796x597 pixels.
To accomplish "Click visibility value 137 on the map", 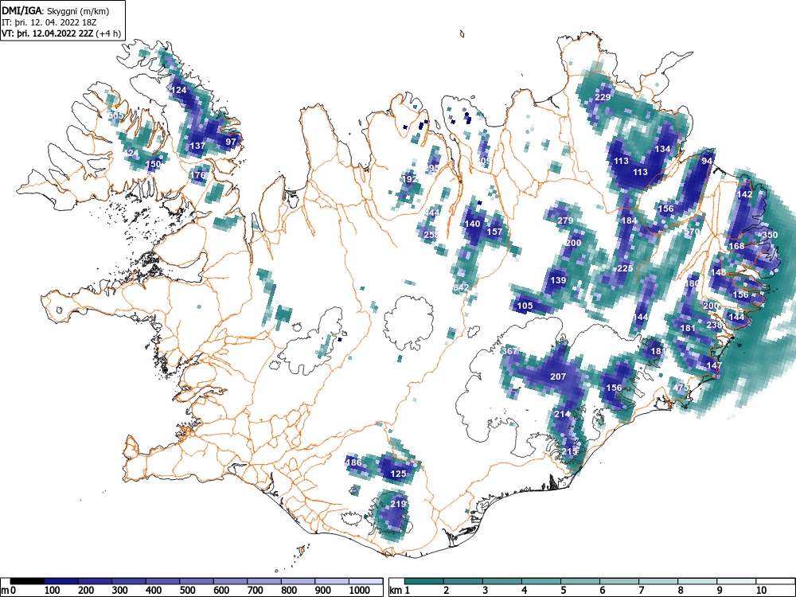I will (x=197, y=146).
